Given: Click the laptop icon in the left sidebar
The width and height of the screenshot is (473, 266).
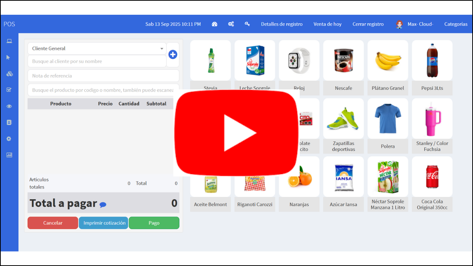Looking at the screenshot, I should tap(9, 41).
